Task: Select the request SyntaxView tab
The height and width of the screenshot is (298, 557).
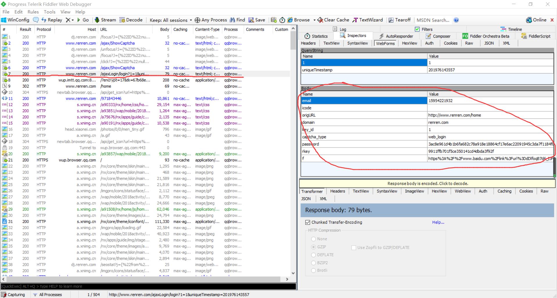Action: [357, 43]
